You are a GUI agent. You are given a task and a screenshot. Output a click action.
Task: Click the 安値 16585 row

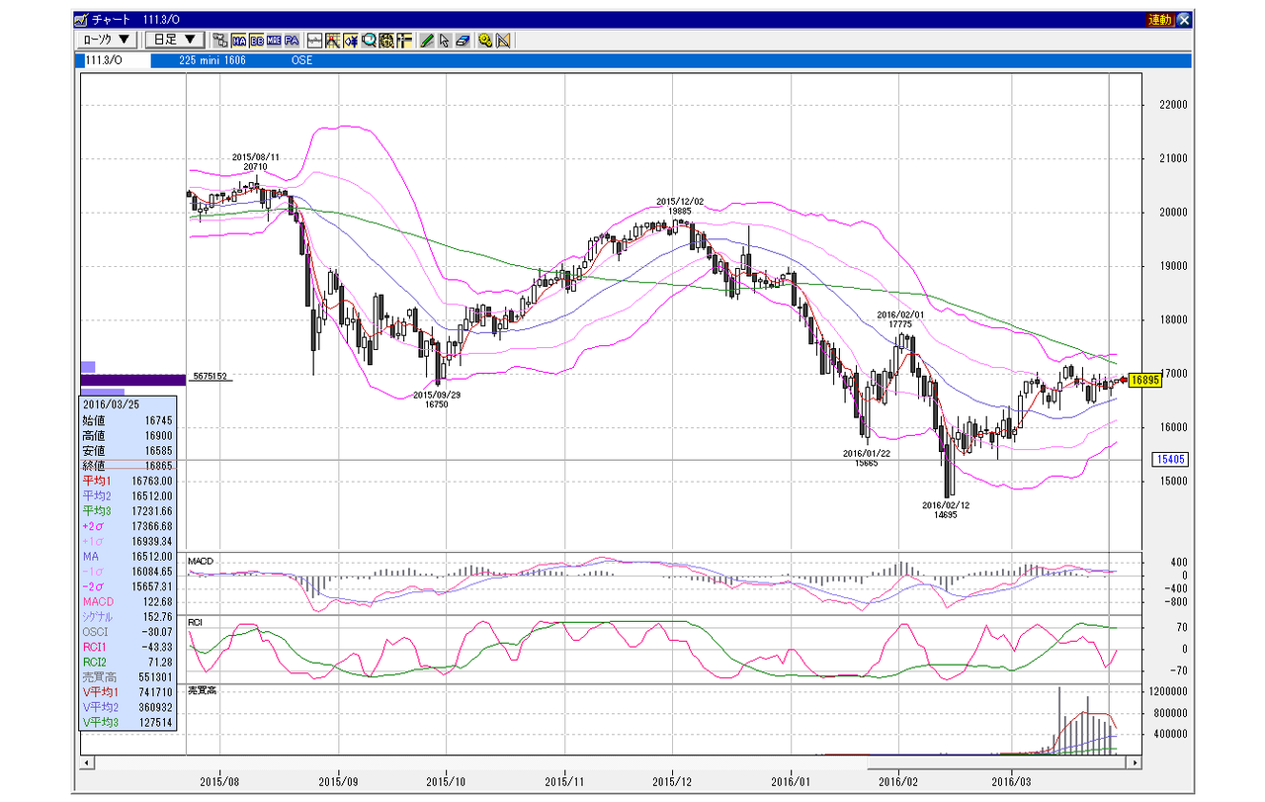click(x=127, y=450)
